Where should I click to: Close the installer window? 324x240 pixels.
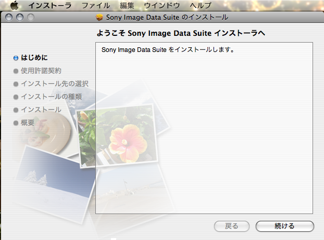9,17
